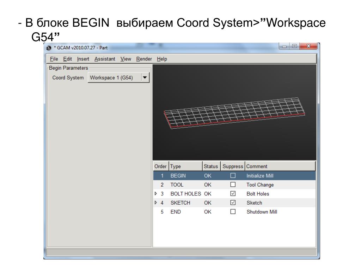Viewport: 361px width, 270px height.
Task: Toggle Suppress checkbox for END row
Action: pos(233,211)
